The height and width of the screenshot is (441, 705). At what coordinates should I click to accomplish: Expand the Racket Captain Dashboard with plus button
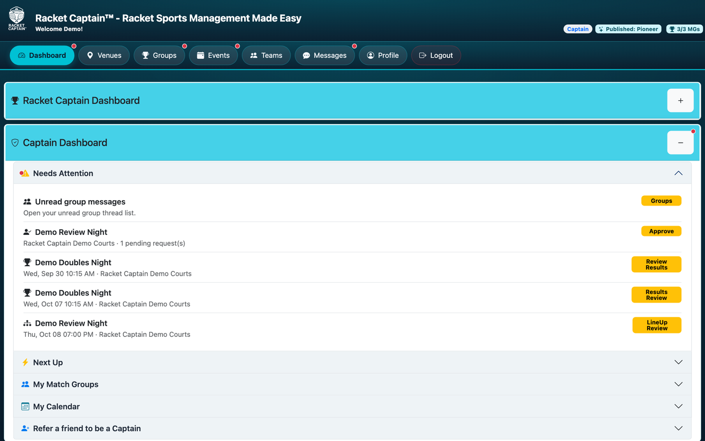(x=680, y=101)
